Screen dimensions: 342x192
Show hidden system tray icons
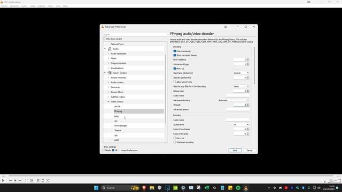(269, 188)
